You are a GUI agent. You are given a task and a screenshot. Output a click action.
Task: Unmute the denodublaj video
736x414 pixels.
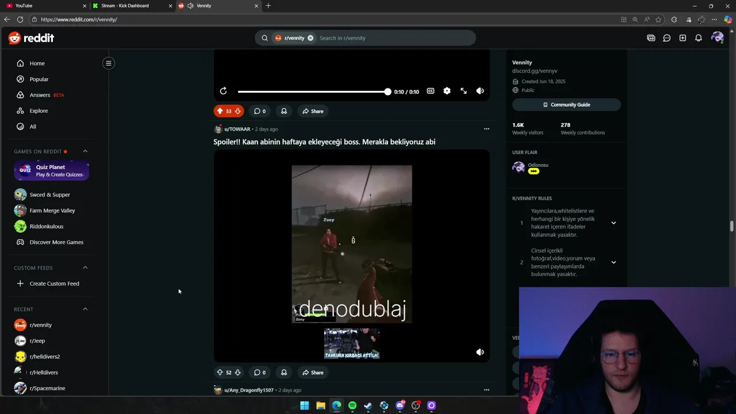pos(480,352)
